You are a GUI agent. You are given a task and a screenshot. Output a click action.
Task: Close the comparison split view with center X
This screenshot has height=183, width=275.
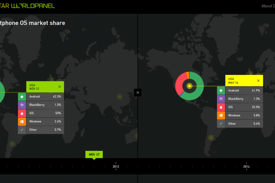pyautogui.click(x=137, y=92)
